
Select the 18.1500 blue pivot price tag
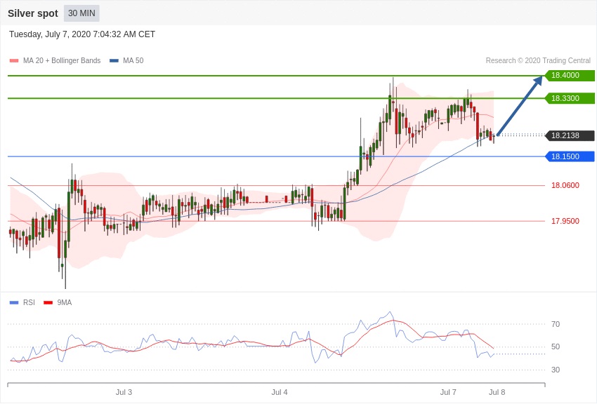[569, 156]
